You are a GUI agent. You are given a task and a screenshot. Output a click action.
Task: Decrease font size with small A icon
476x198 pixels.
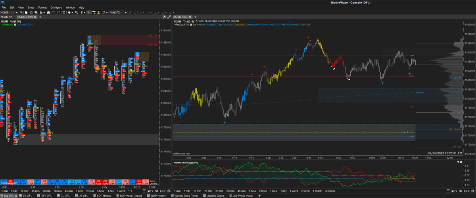[x=135, y=12]
